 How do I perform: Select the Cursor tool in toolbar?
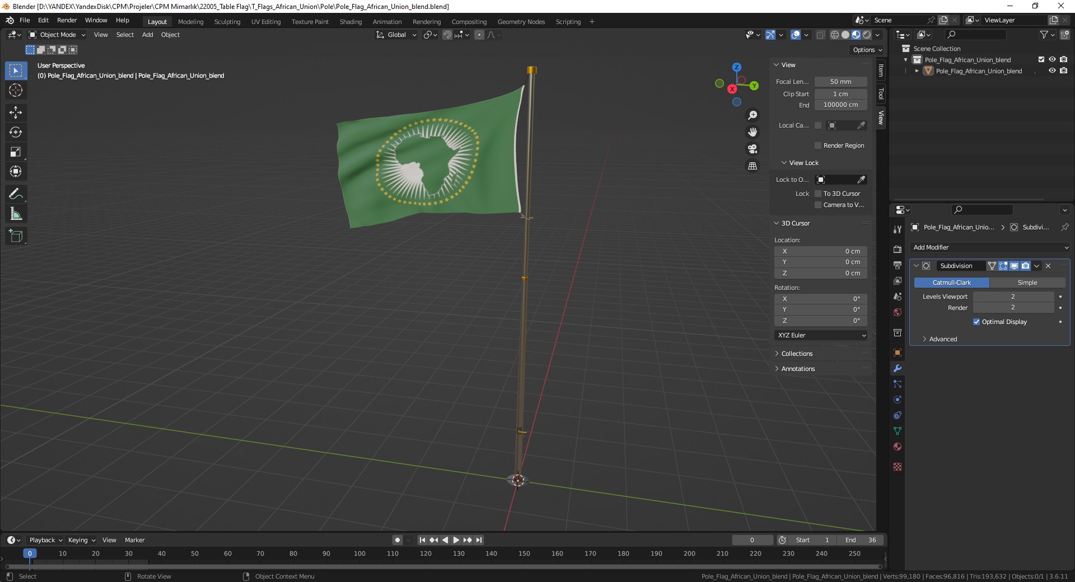click(16, 90)
